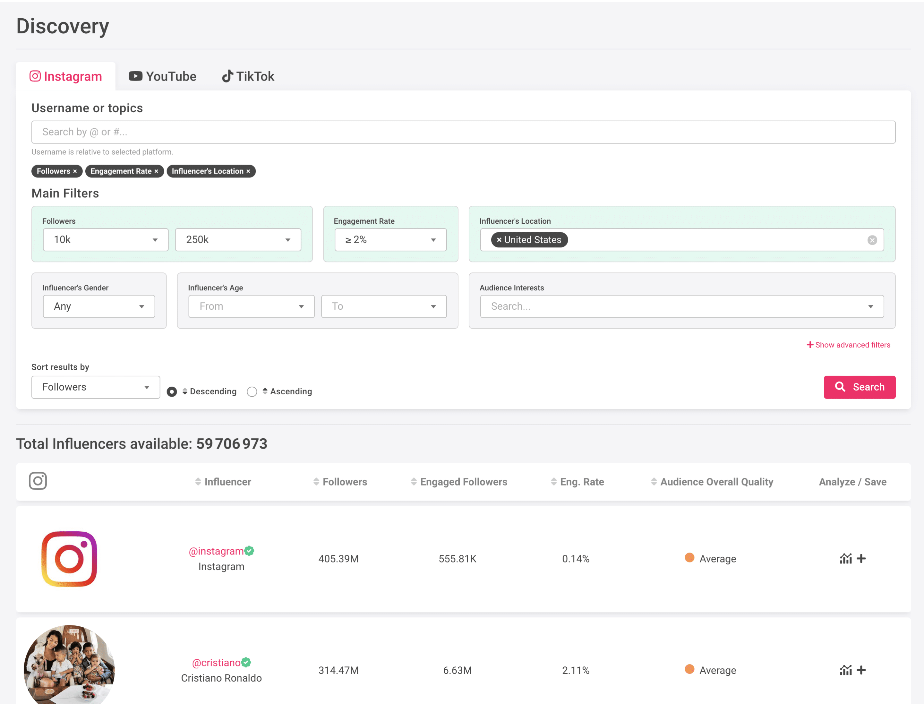Sort table by Audience Overall Quality
924x704 pixels.
pos(712,482)
